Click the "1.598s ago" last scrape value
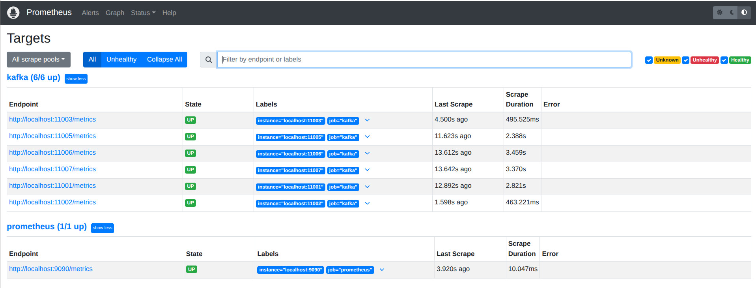This screenshot has height=288, width=756. coord(451,202)
